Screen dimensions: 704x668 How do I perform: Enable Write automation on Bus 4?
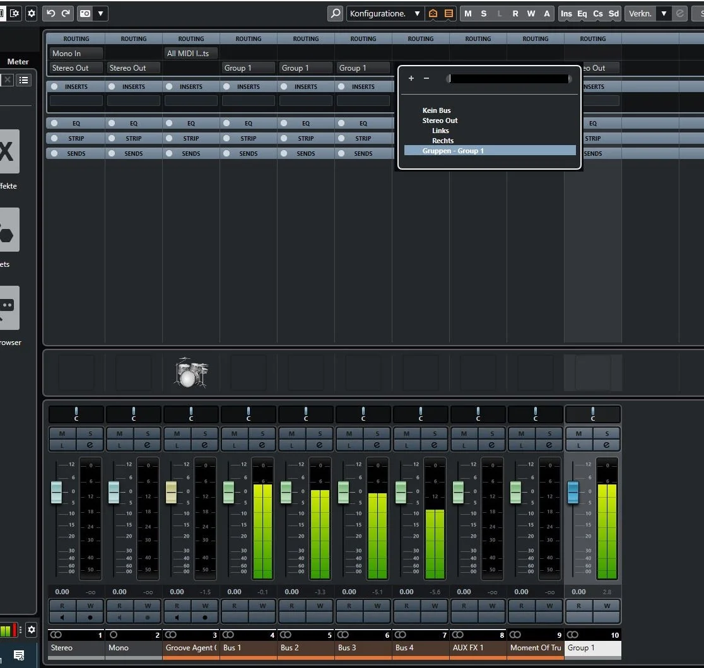point(435,606)
